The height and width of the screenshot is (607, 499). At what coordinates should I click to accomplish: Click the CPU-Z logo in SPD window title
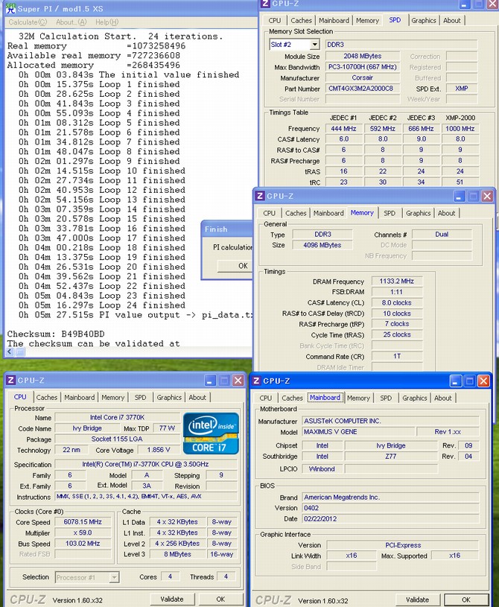click(x=265, y=4)
